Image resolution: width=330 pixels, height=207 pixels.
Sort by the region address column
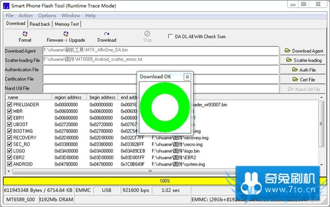[x=69, y=97]
